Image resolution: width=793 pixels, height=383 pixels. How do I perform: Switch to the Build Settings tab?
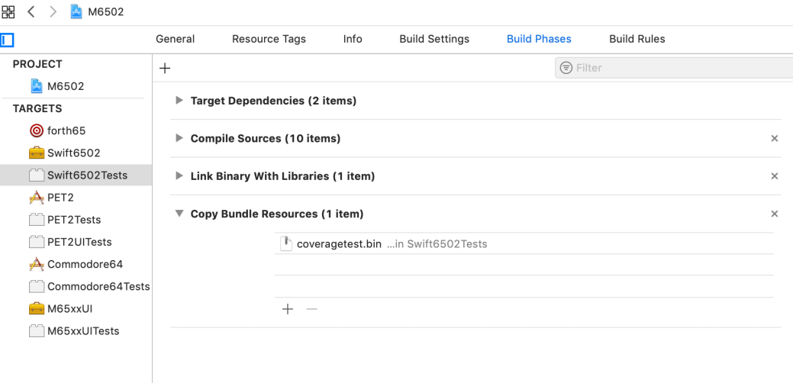(434, 39)
